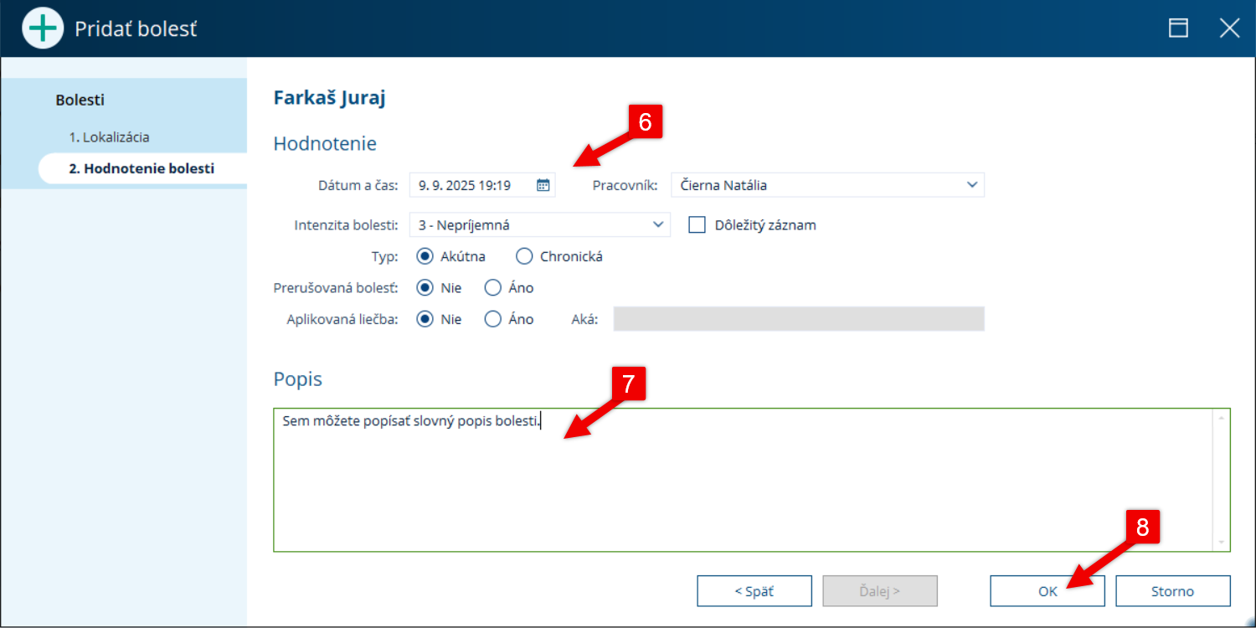Click the patient name Farkaš Juraj

coord(329,97)
